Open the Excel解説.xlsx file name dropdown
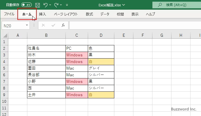The image size is (201, 116). click(x=124, y=5)
